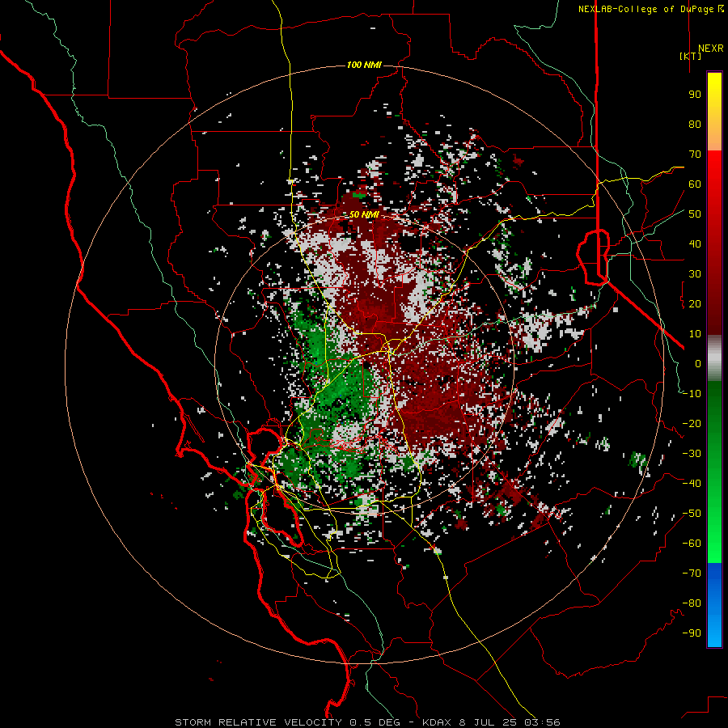This screenshot has height=728, width=728.
Task: Click the -30 value on the velocity scale
Action: coord(692,454)
